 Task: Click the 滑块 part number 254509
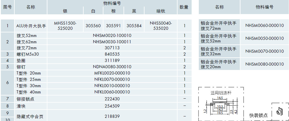point(112,106)
